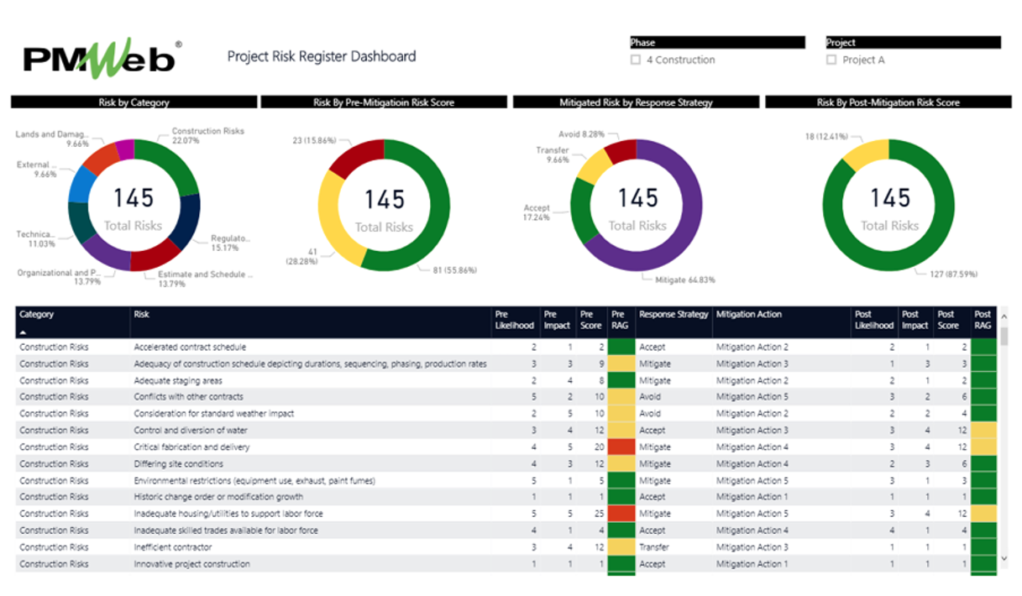
Task: Click the scrollbar down arrow on the table
Action: [x=1003, y=557]
